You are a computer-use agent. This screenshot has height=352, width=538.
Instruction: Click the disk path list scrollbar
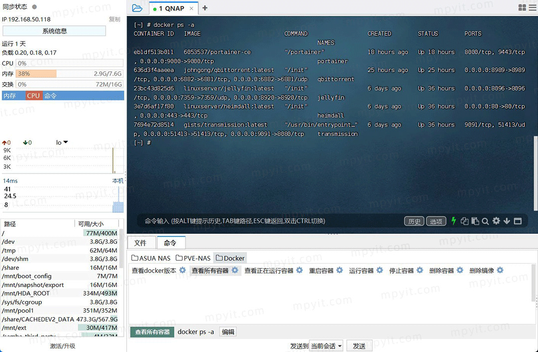pos(121,249)
